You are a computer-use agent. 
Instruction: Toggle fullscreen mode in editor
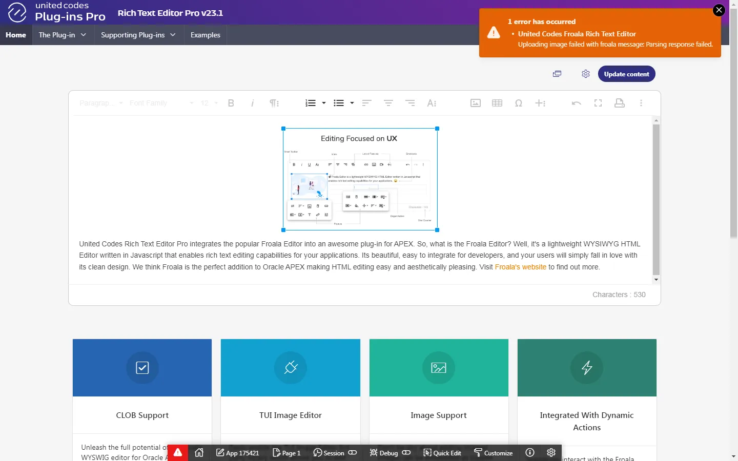click(x=598, y=103)
